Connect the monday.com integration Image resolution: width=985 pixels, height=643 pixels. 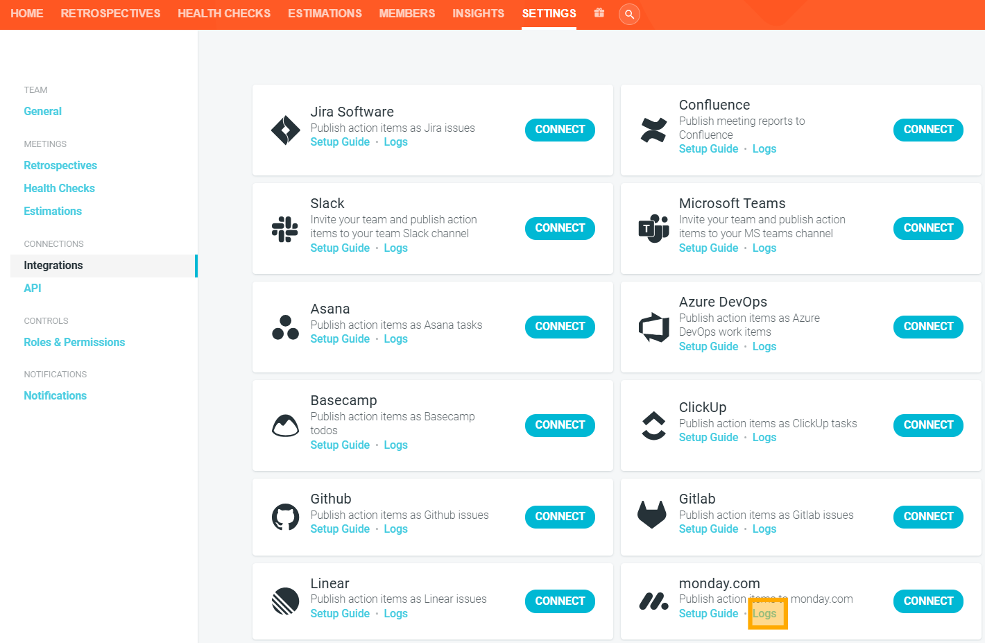pos(928,601)
